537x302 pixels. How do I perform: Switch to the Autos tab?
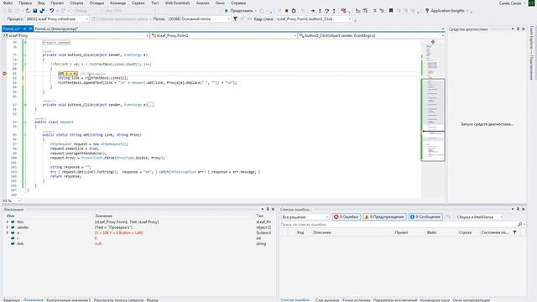pos(12,300)
